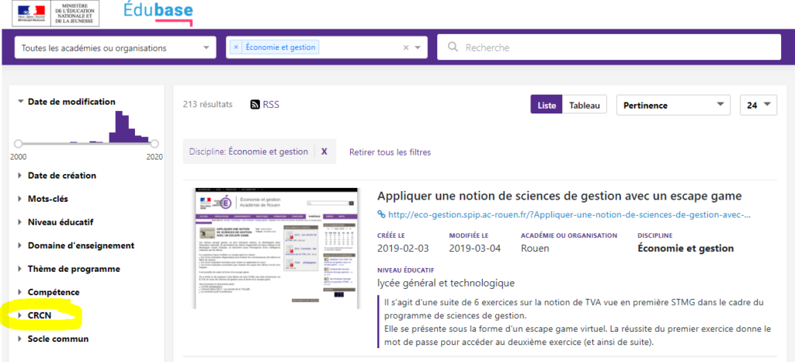Click lycée général et technologique text
The height and width of the screenshot is (362, 795).
click(x=446, y=283)
